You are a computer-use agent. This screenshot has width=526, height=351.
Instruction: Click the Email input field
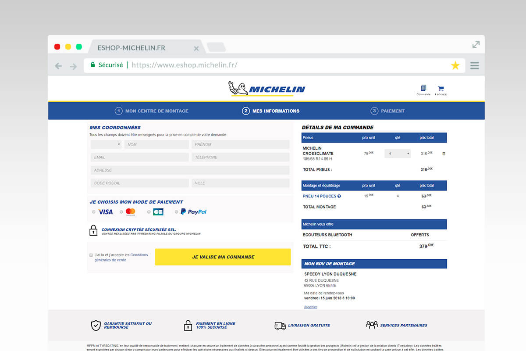pos(140,157)
